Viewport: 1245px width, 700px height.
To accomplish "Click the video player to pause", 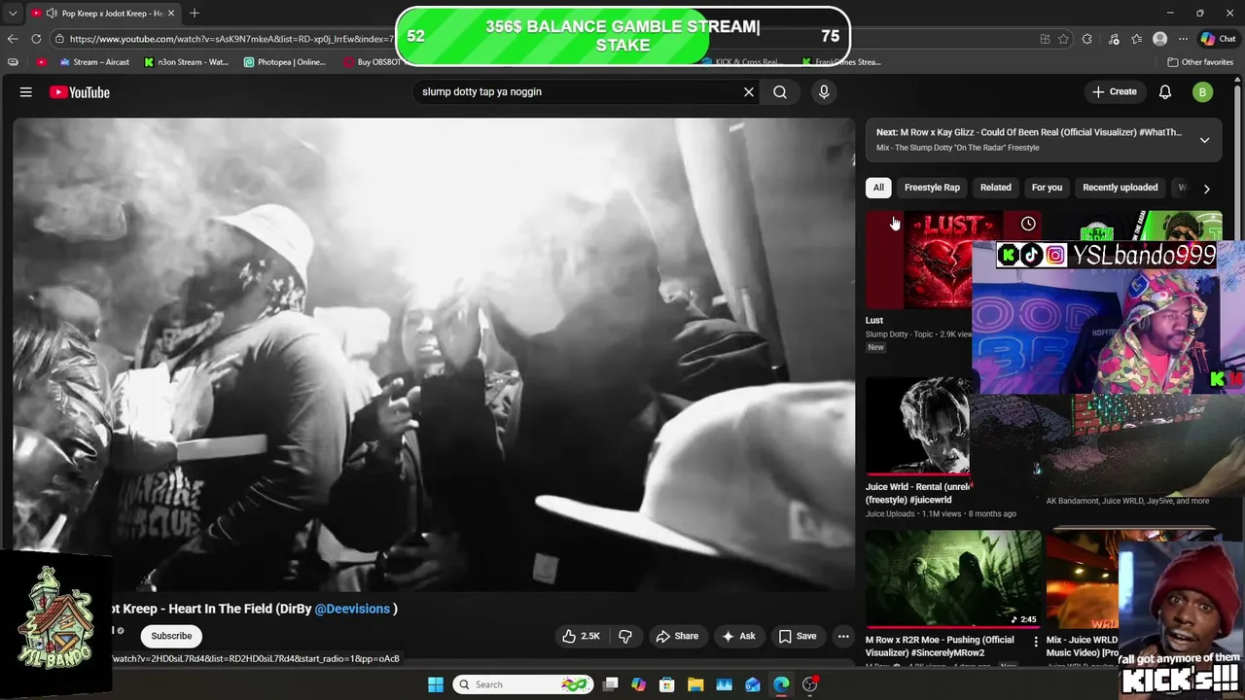I will pos(434,355).
